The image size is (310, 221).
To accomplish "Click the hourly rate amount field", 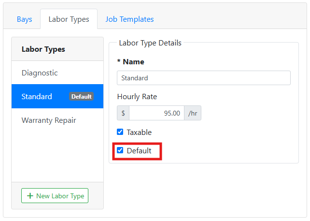I will click(x=156, y=113).
